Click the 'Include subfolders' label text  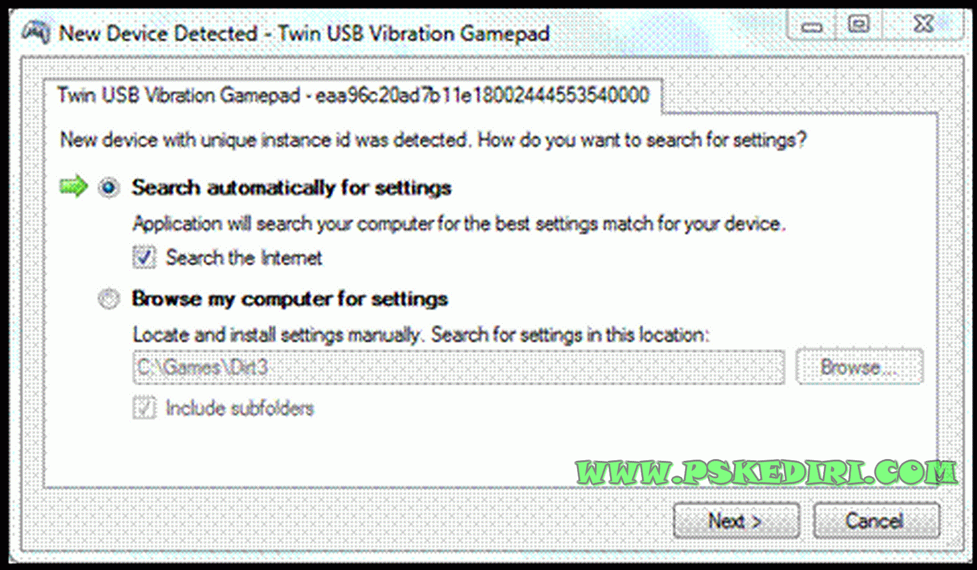coord(240,408)
